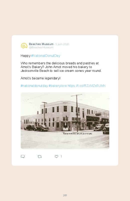This screenshot has height=201, width=130.
Task: Open the #bakerylove hashtag
Action: [x=58, y=86]
